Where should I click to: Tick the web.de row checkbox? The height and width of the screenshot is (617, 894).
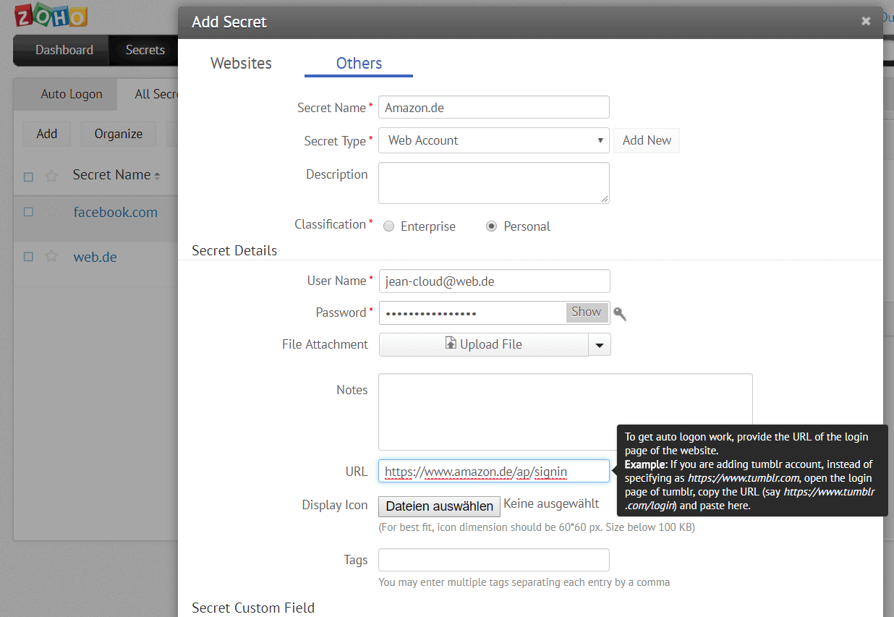pyautogui.click(x=28, y=257)
